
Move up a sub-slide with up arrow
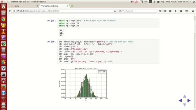[x=185, y=96]
